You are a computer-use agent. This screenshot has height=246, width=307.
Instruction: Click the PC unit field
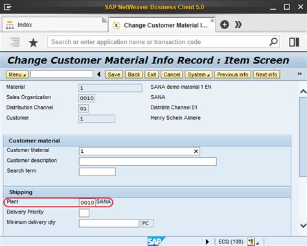[x=147, y=223]
